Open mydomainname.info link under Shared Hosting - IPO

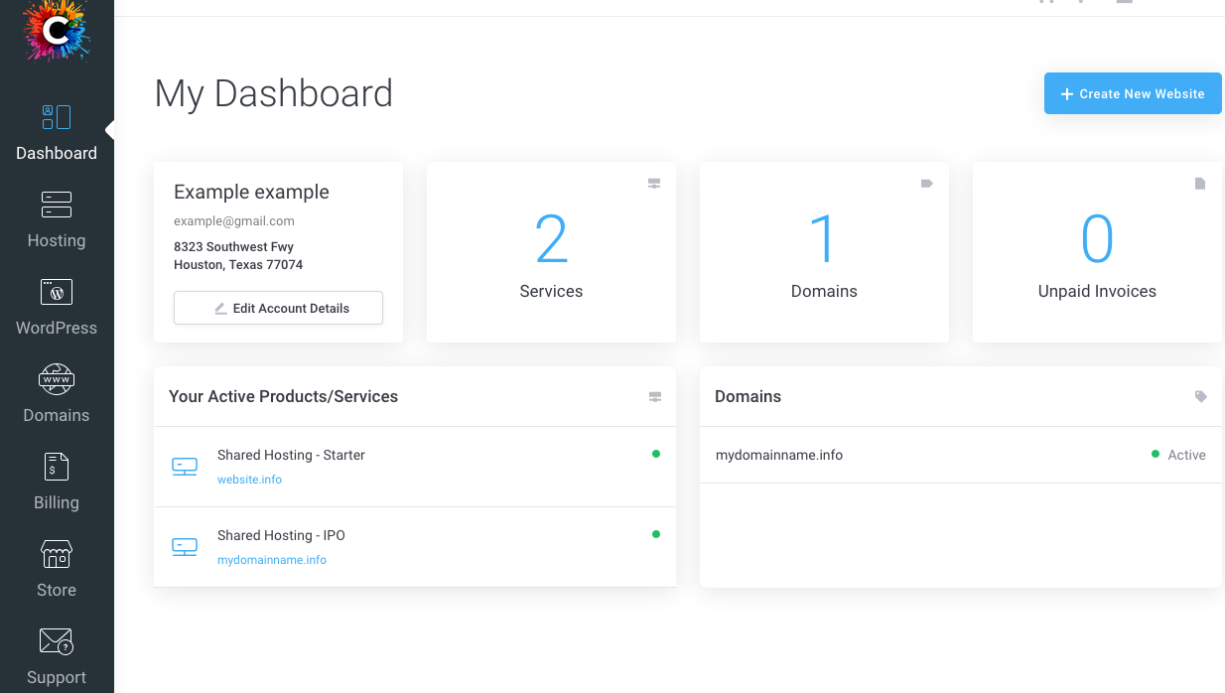[272, 560]
